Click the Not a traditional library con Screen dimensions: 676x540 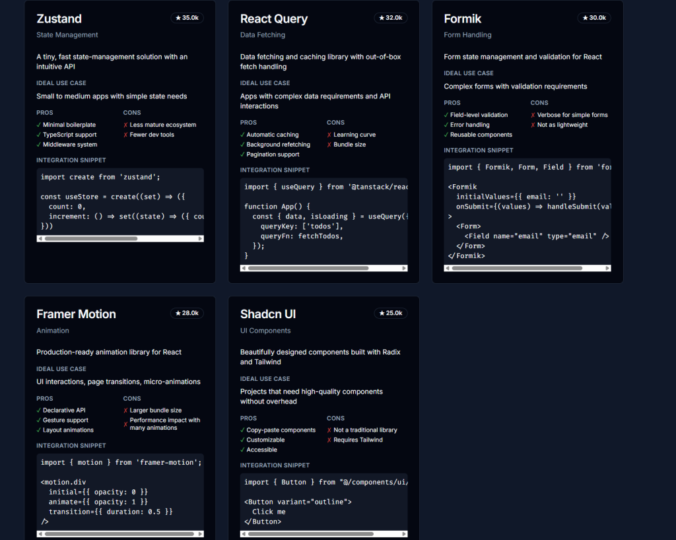tap(362, 430)
